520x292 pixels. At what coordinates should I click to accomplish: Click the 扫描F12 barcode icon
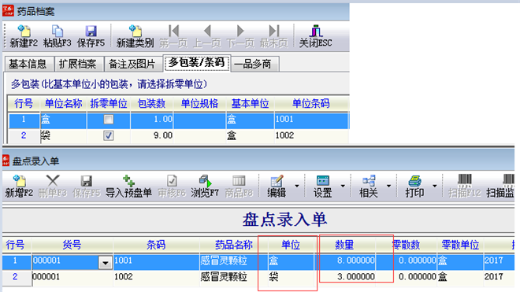tap(464, 187)
